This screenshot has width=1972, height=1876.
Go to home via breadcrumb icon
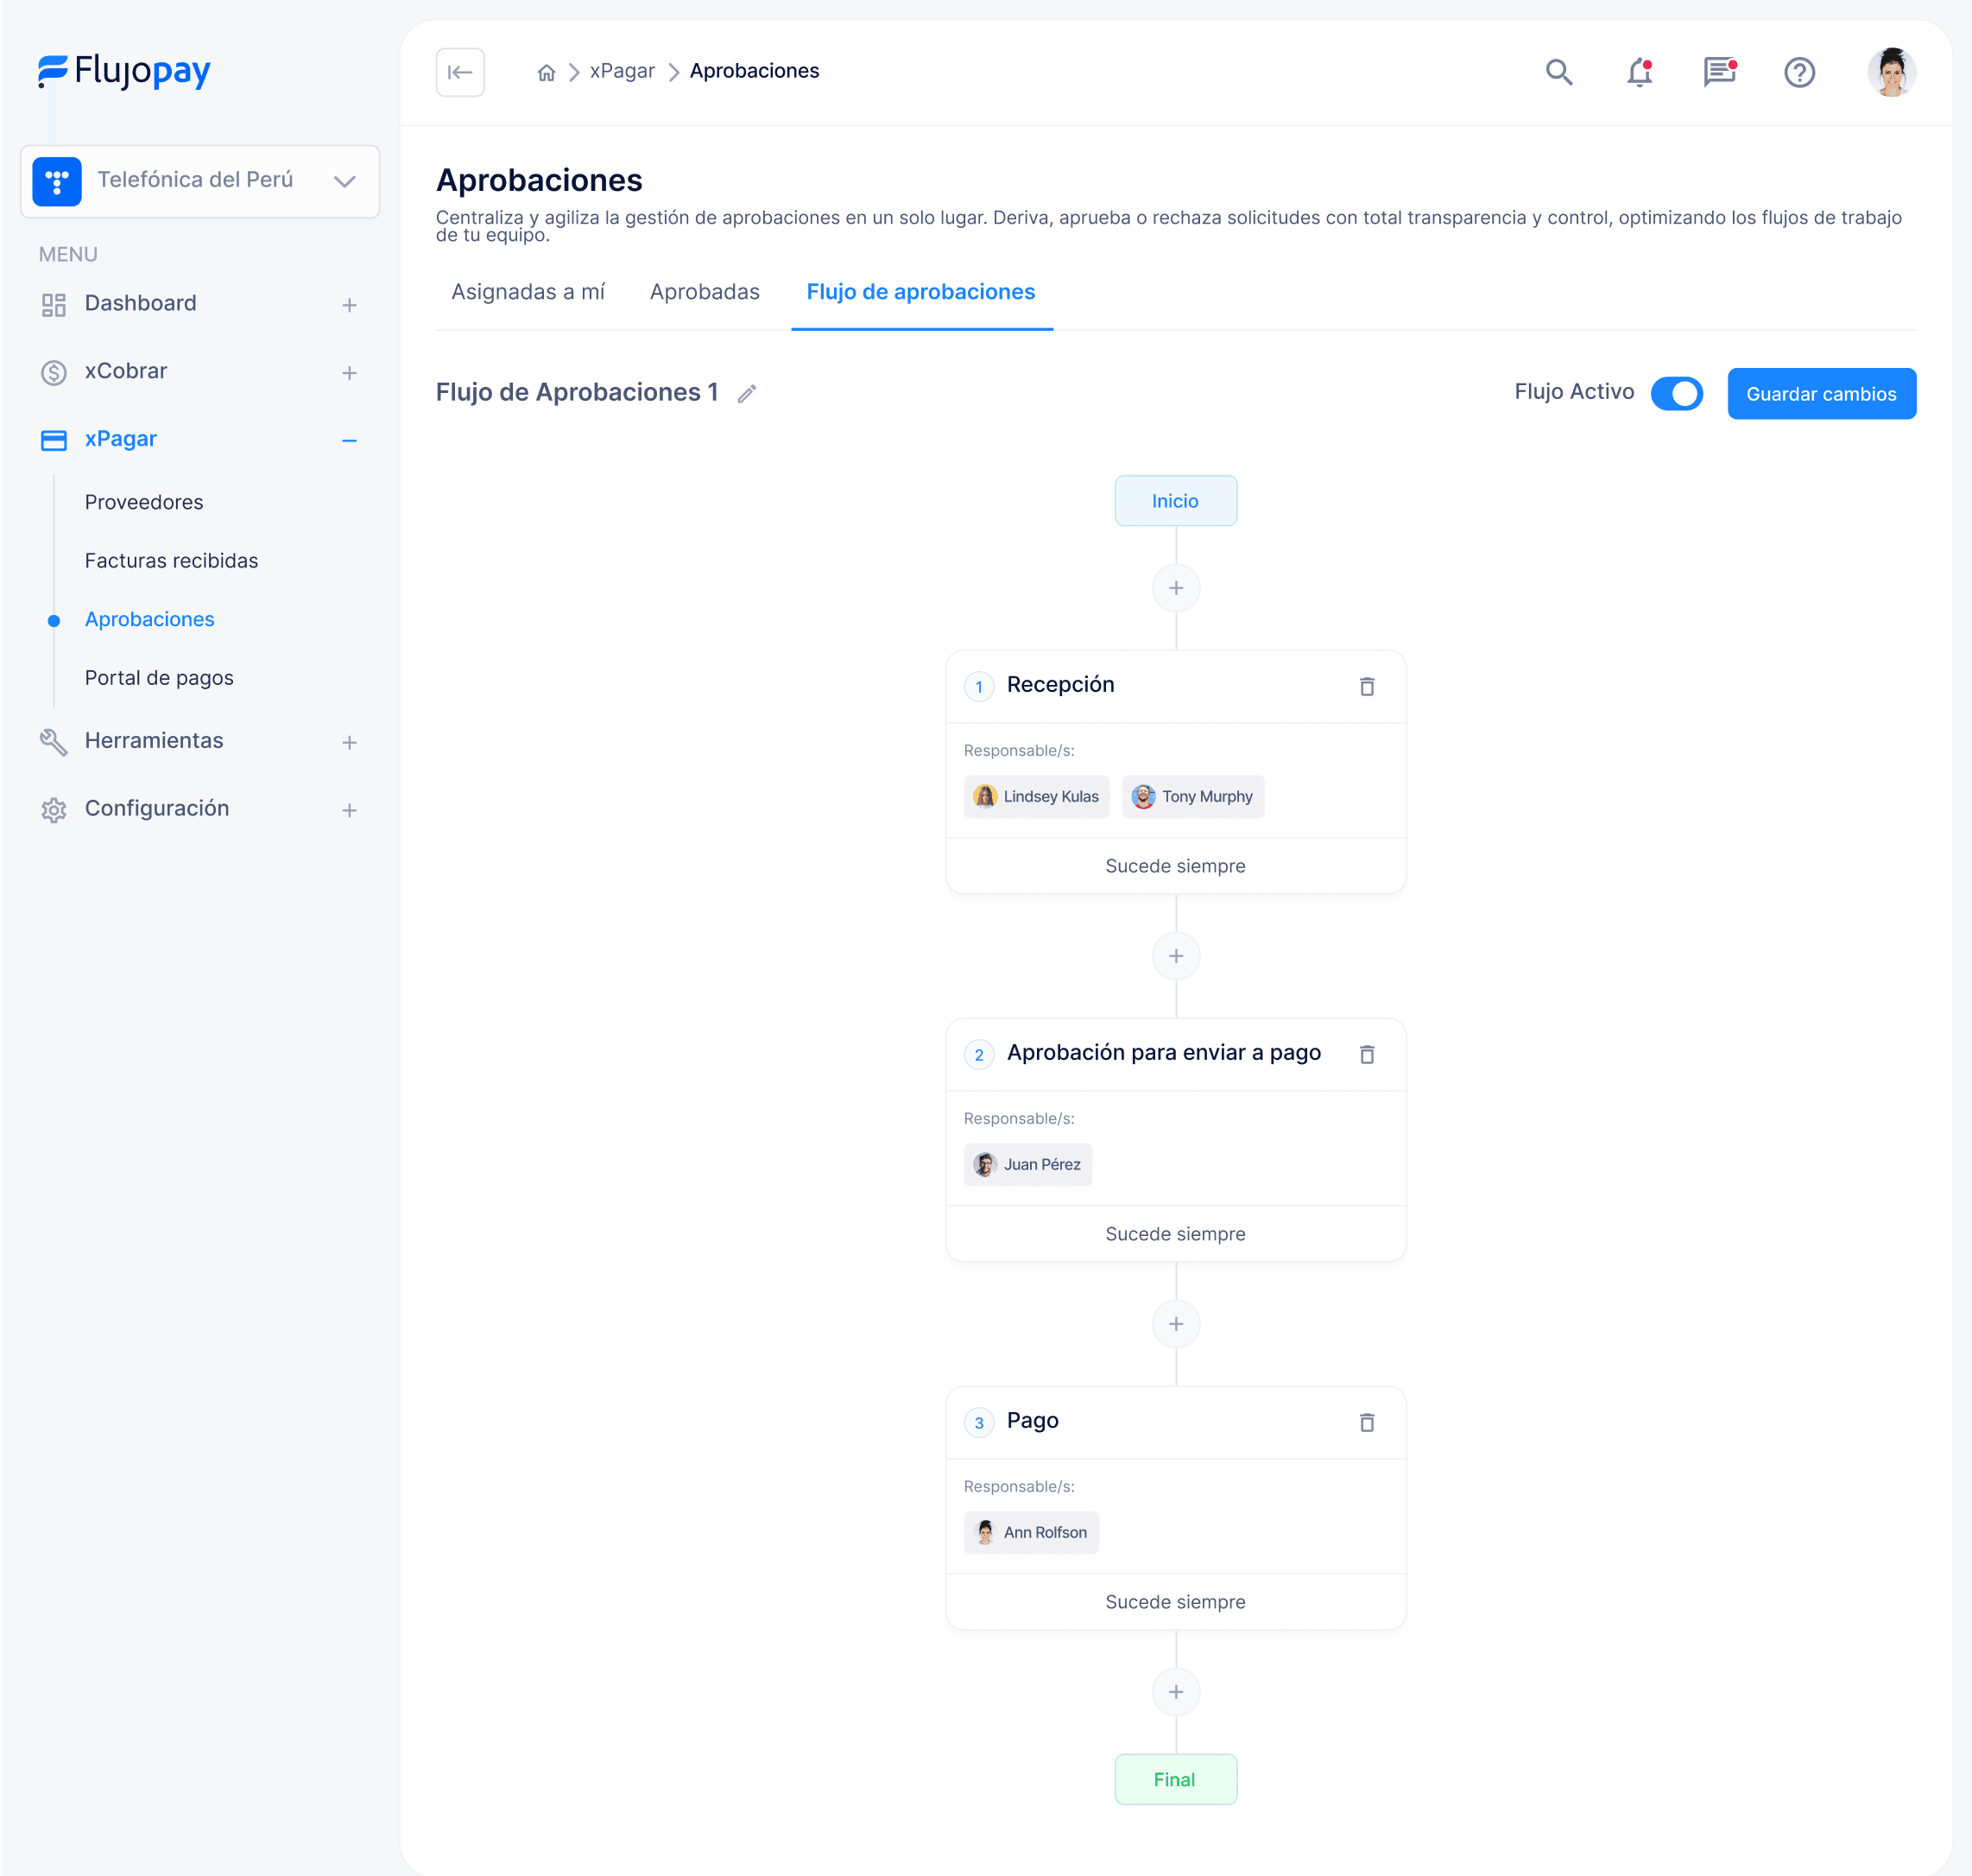(x=546, y=72)
